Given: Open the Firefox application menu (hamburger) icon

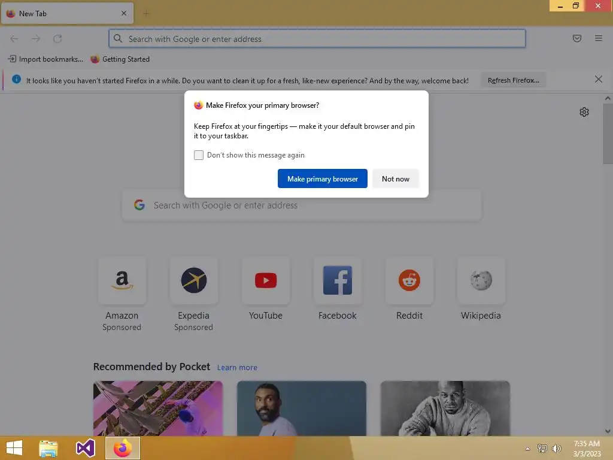Looking at the screenshot, I should 598,38.
